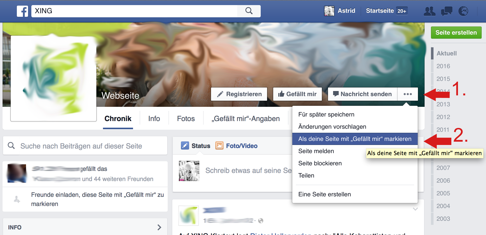Select Seite blockieren menu entry
Screen dimensions: 486x235
355,163
